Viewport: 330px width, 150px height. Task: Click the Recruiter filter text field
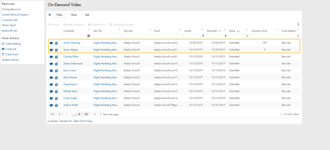tap(137, 36)
